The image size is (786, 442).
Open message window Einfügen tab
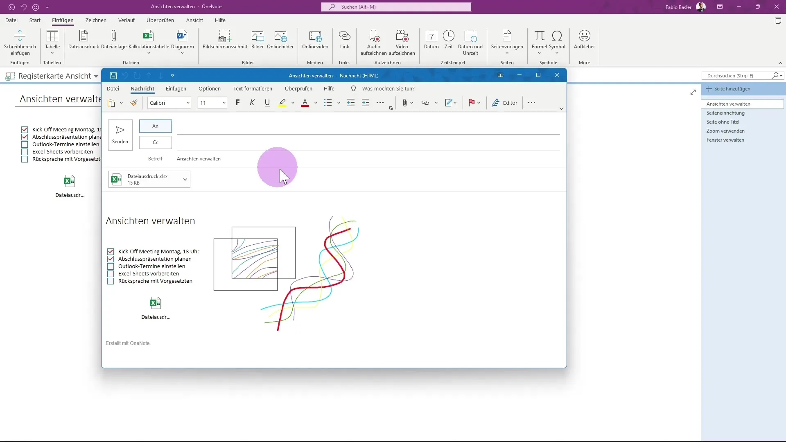point(176,88)
